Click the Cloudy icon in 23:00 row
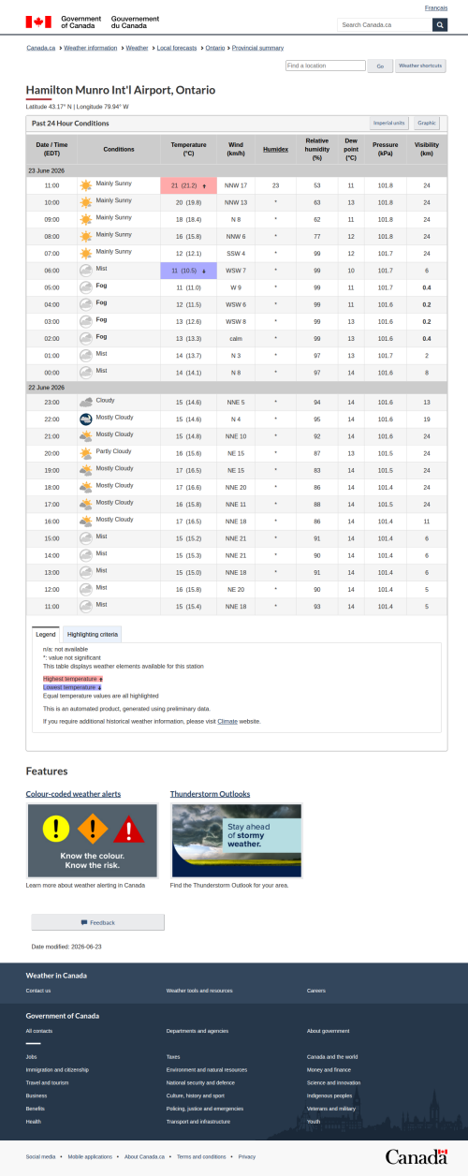Screen dimensions: 468x1176 click(x=86, y=402)
